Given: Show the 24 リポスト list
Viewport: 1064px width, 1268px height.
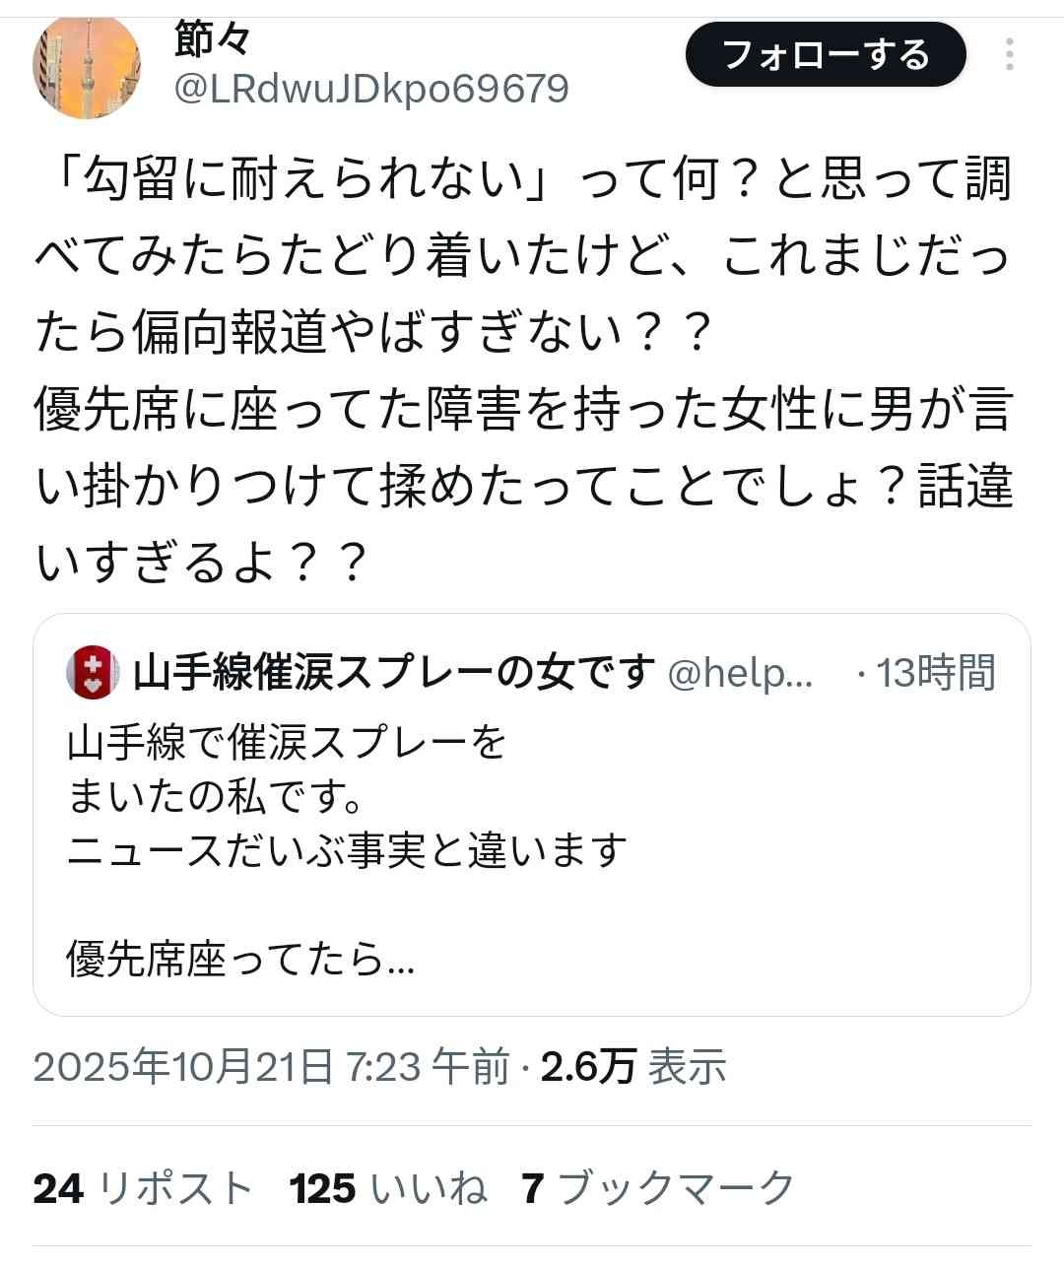Looking at the screenshot, I should coord(144,1188).
